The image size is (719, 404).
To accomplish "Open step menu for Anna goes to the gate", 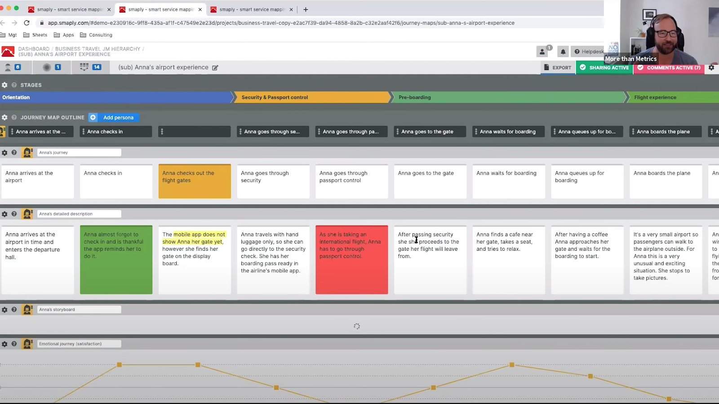I will 398,132.
